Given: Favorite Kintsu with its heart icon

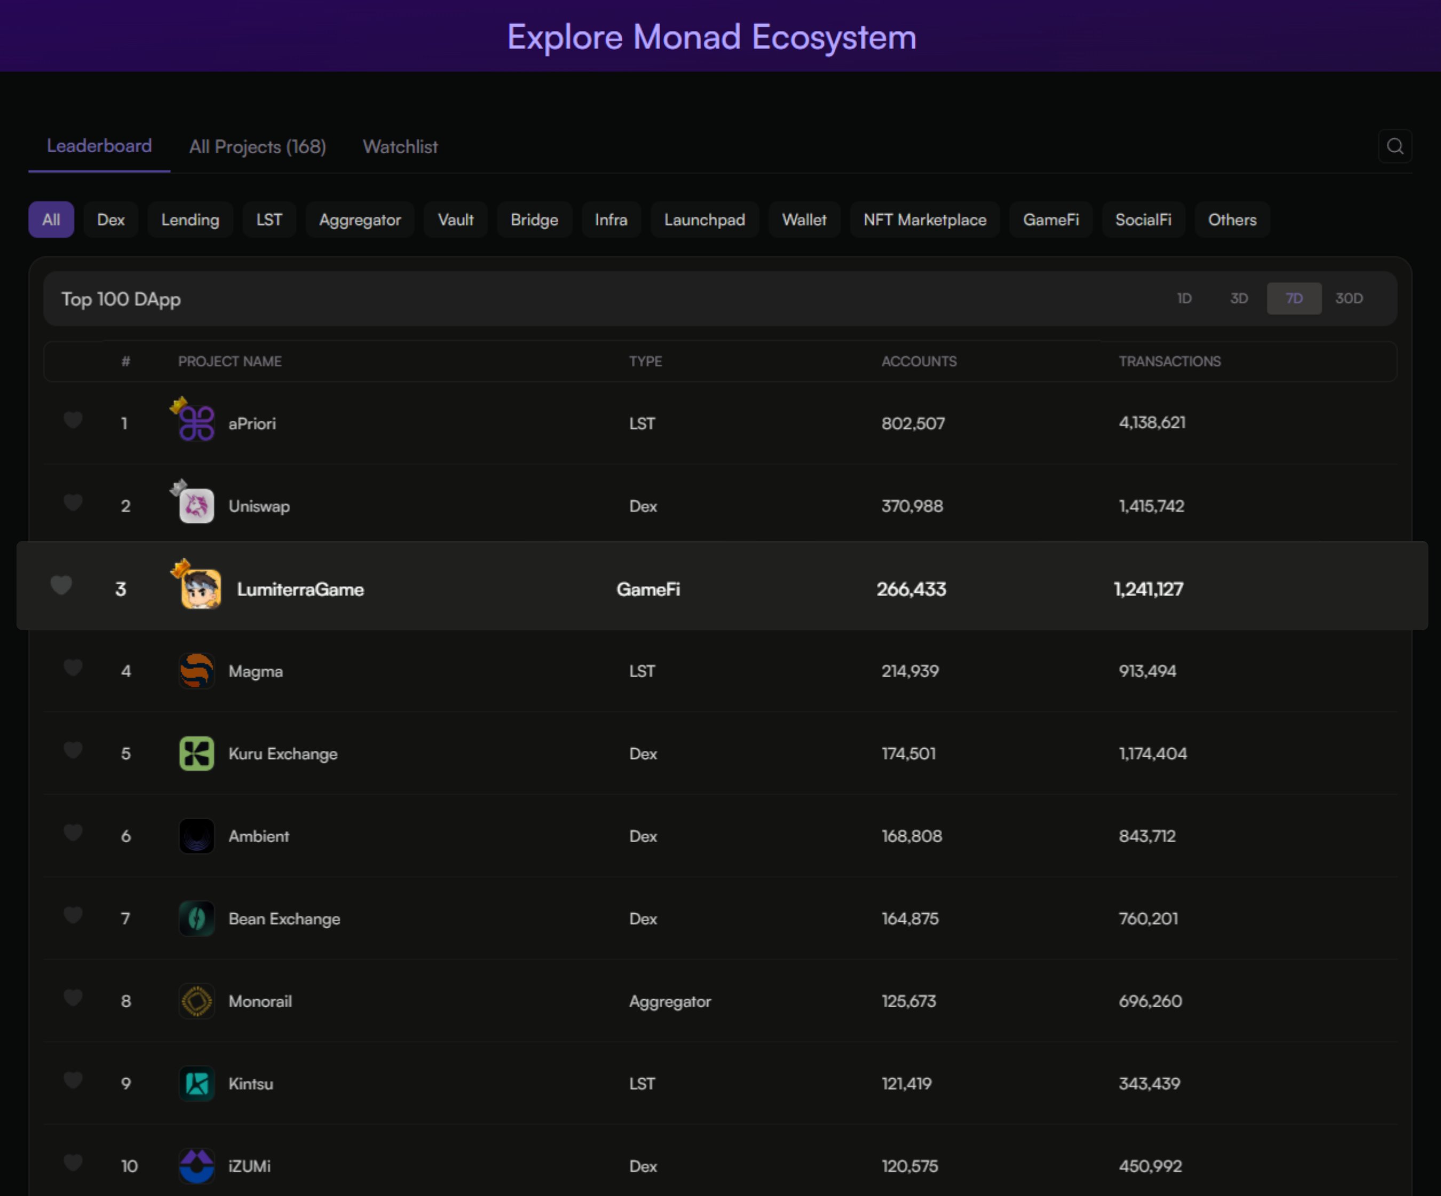Looking at the screenshot, I should point(73,1080).
